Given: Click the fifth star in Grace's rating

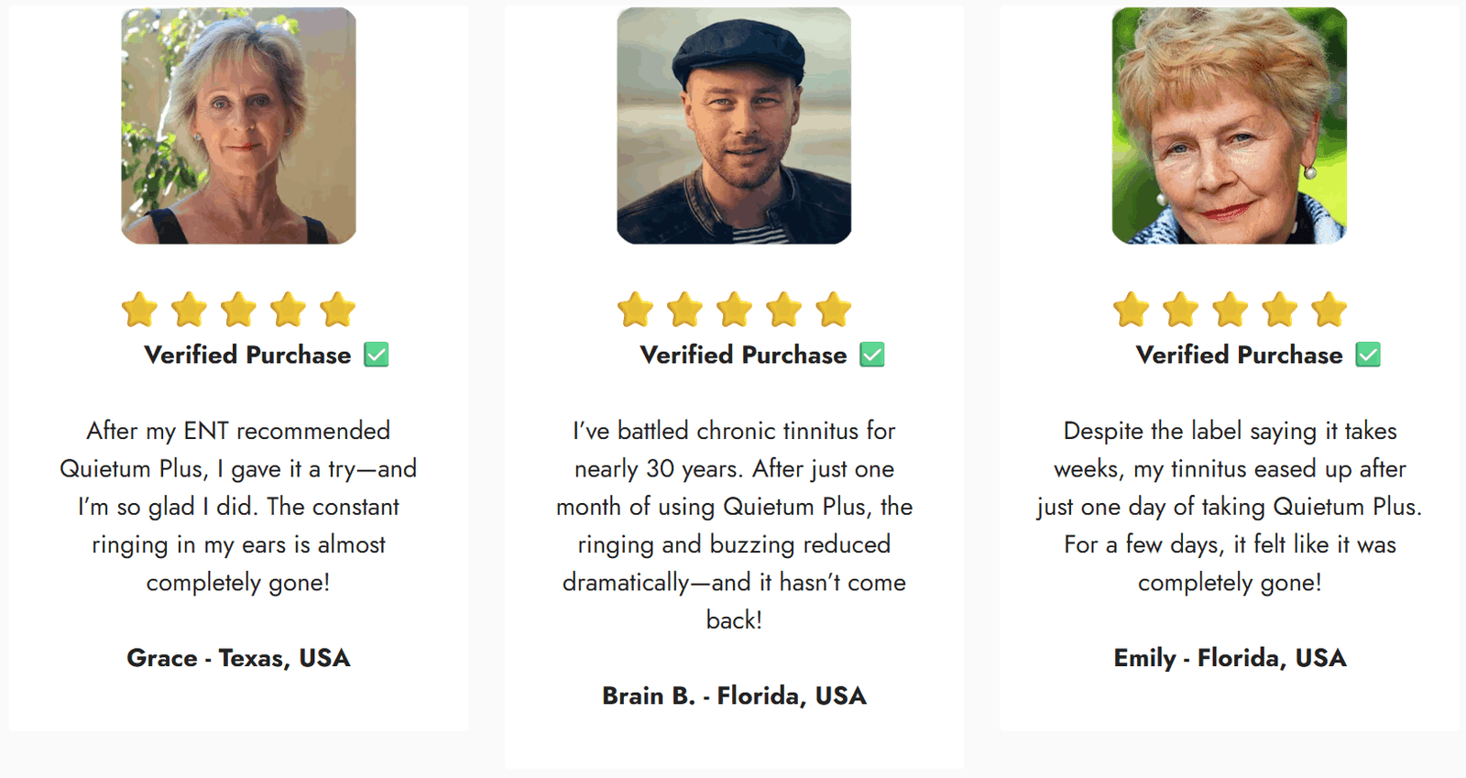Looking at the screenshot, I should click(337, 310).
